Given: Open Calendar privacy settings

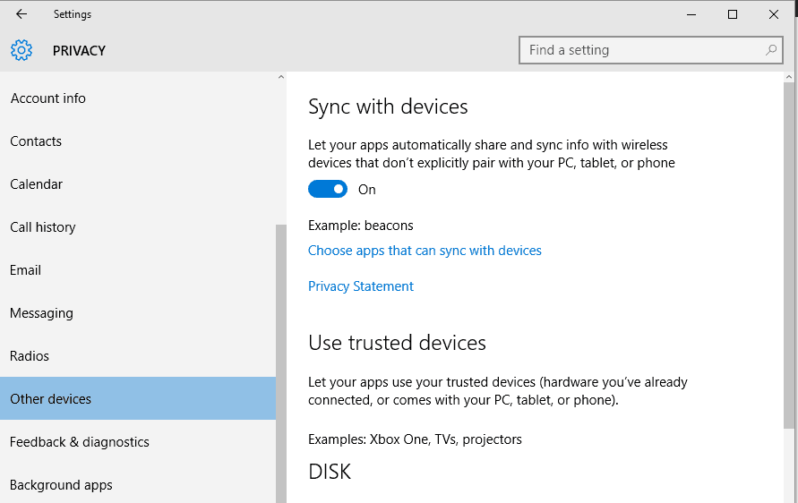Looking at the screenshot, I should pyautogui.click(x=37, y=184).
